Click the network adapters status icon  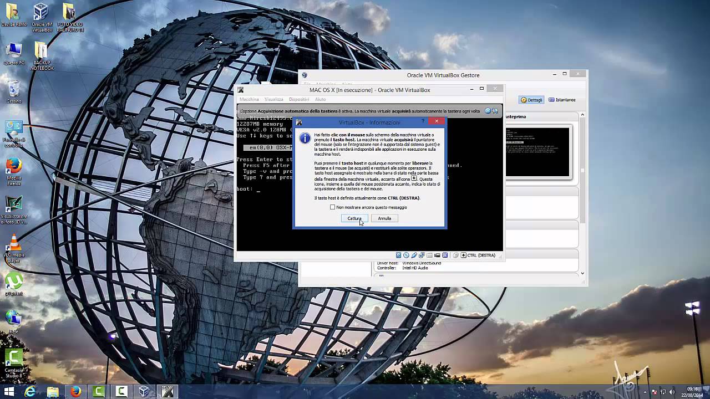click(x=422, y=255)
